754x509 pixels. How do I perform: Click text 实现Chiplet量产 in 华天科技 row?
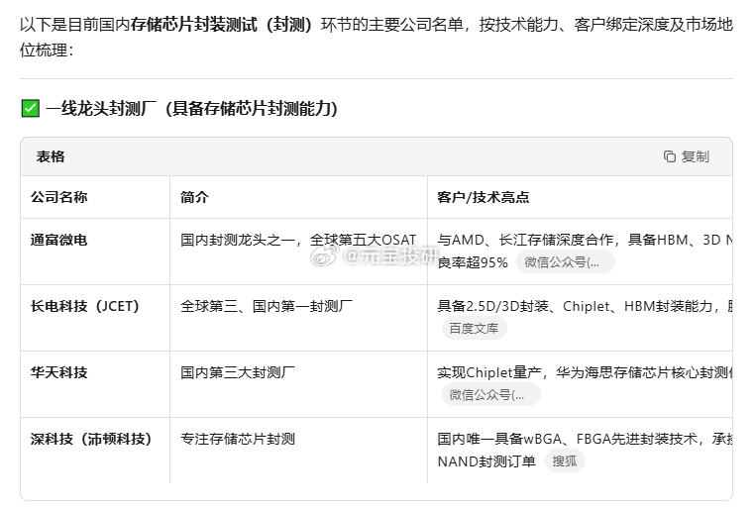(489, 372)
